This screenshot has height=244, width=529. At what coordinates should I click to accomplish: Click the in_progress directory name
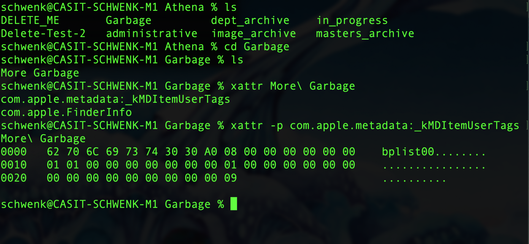[352, 21]
